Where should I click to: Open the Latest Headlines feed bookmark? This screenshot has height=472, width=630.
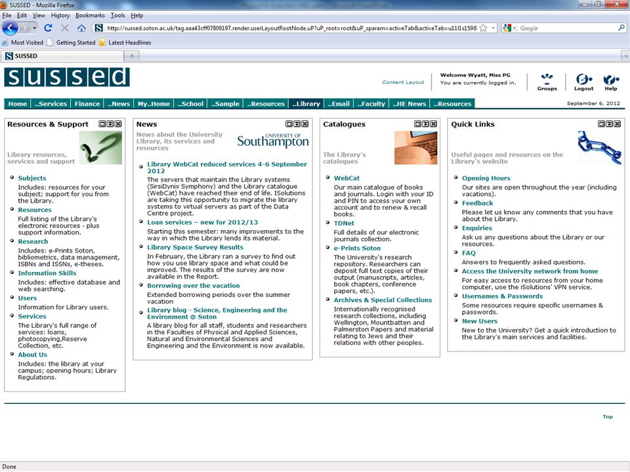click(x=125, y=43)
